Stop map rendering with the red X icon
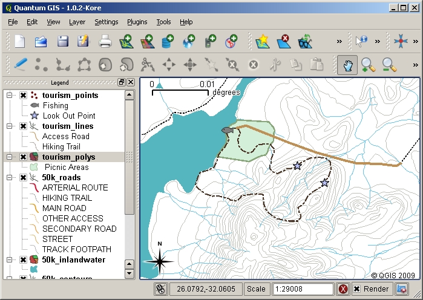This screenshot has width=423, height=300. point(343,289)
